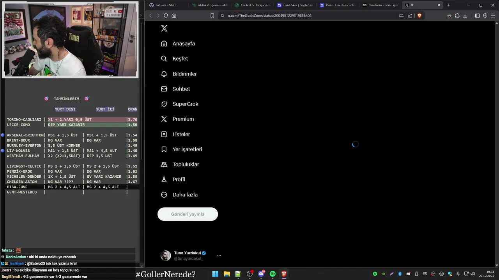Screen dimensions: 499x280
Task: Open Spotify from taskbar
Action: (273, 274)
